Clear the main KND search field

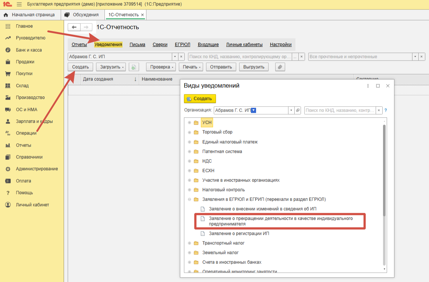301,57
